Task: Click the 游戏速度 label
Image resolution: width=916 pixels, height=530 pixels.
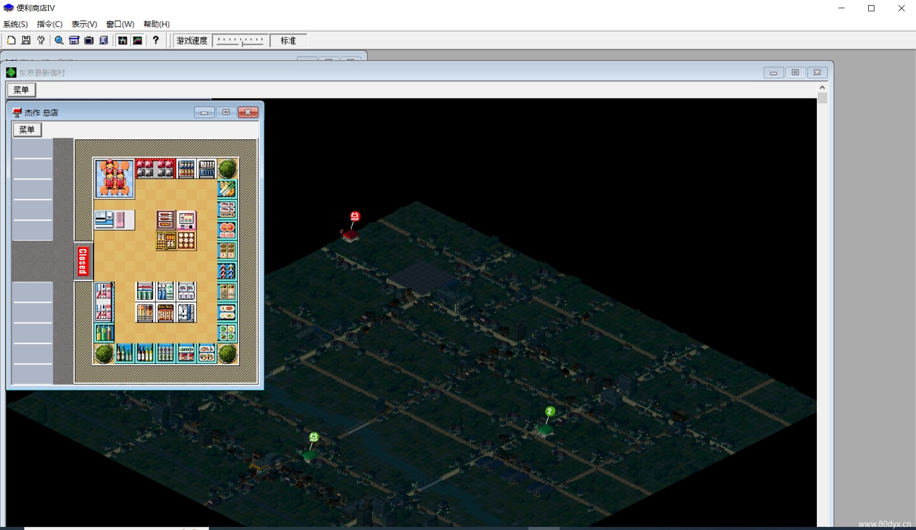Action: coord(192,41)
